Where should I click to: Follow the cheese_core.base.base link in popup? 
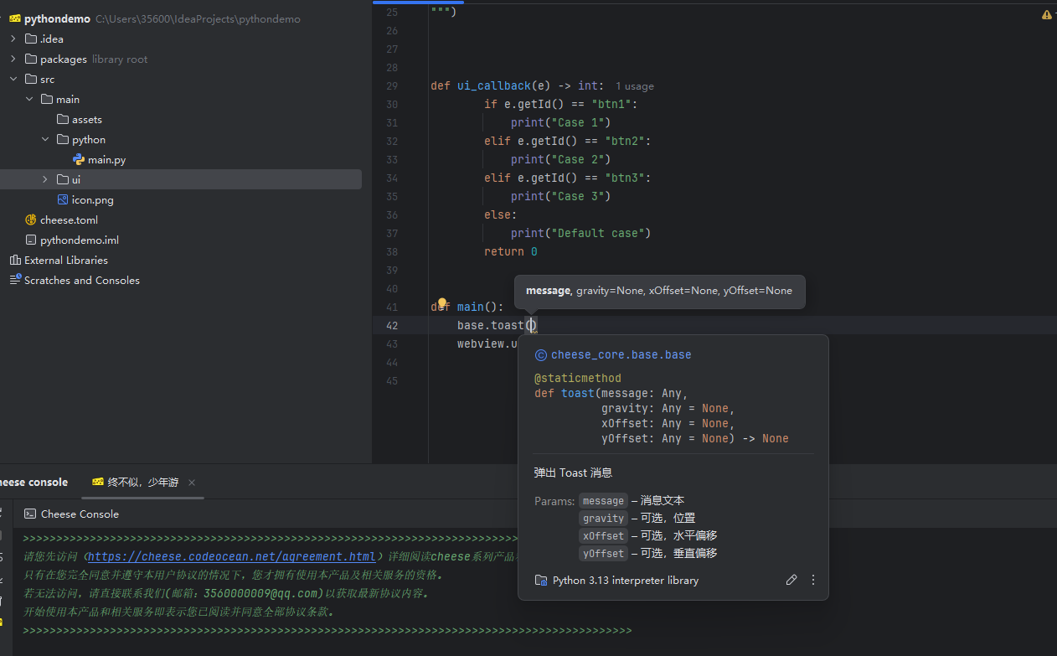click(x=621, y=354)
